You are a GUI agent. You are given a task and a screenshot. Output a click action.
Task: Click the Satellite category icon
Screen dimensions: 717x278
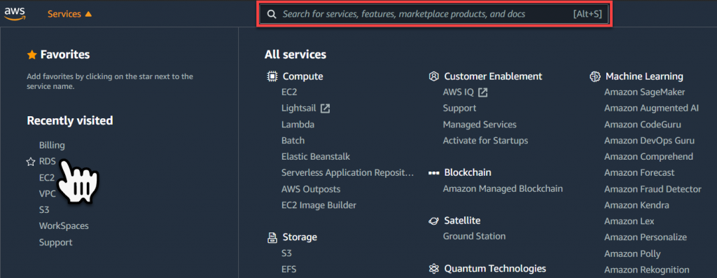[433, 221]
